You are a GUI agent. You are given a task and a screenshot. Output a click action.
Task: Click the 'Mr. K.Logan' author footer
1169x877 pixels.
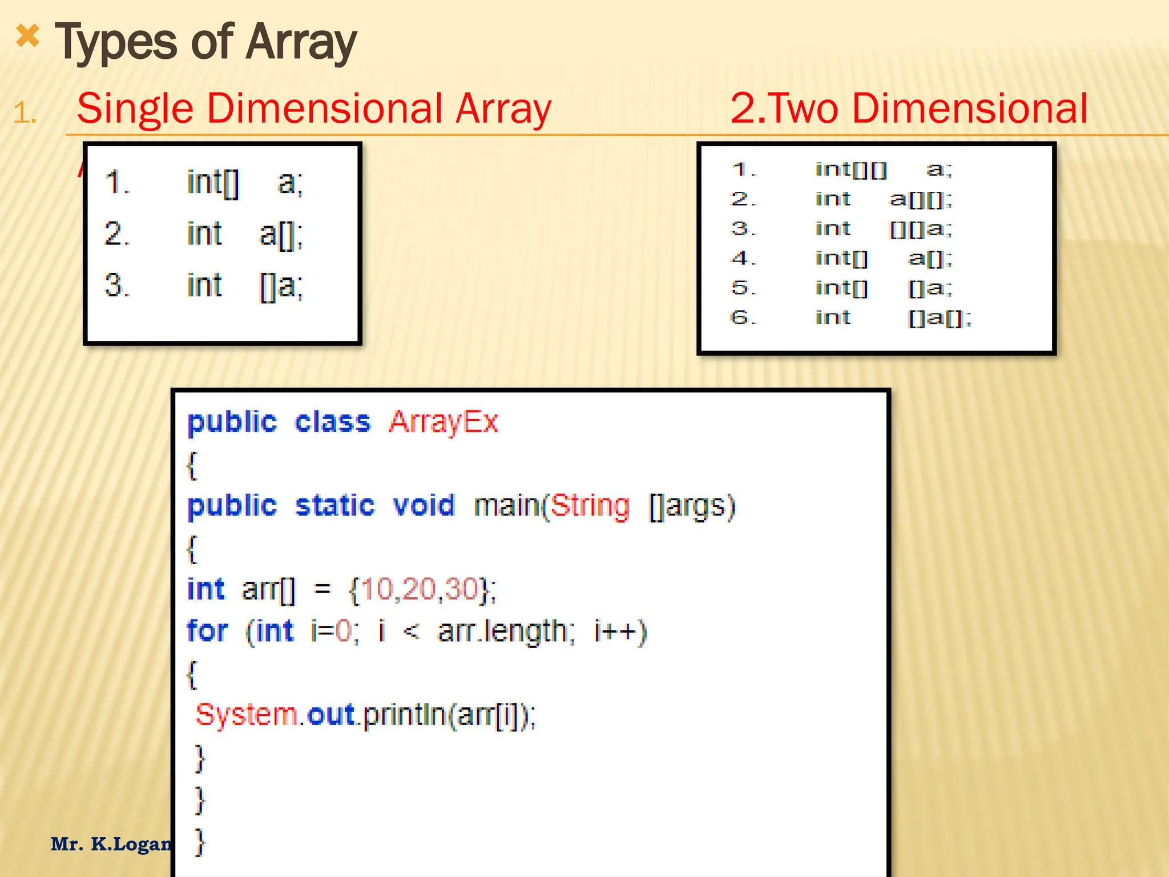pos(112,844)
